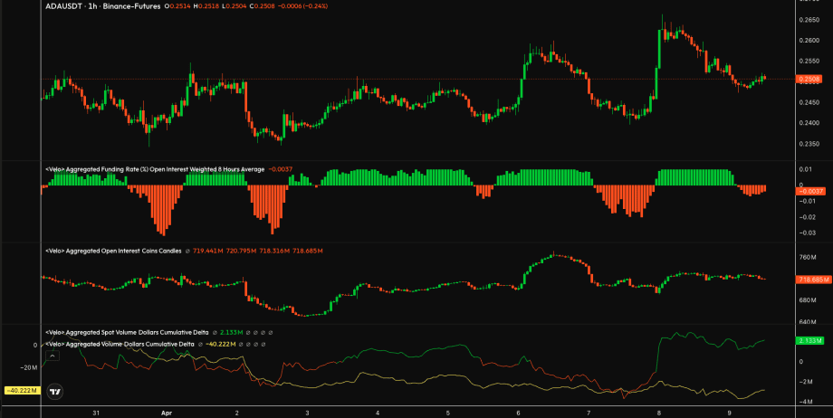Viewport: 833px width, 418px height.
Task: Select the Aggregated Volume Dollars Cumulative Delta label
Action: (x=120, y=344)
